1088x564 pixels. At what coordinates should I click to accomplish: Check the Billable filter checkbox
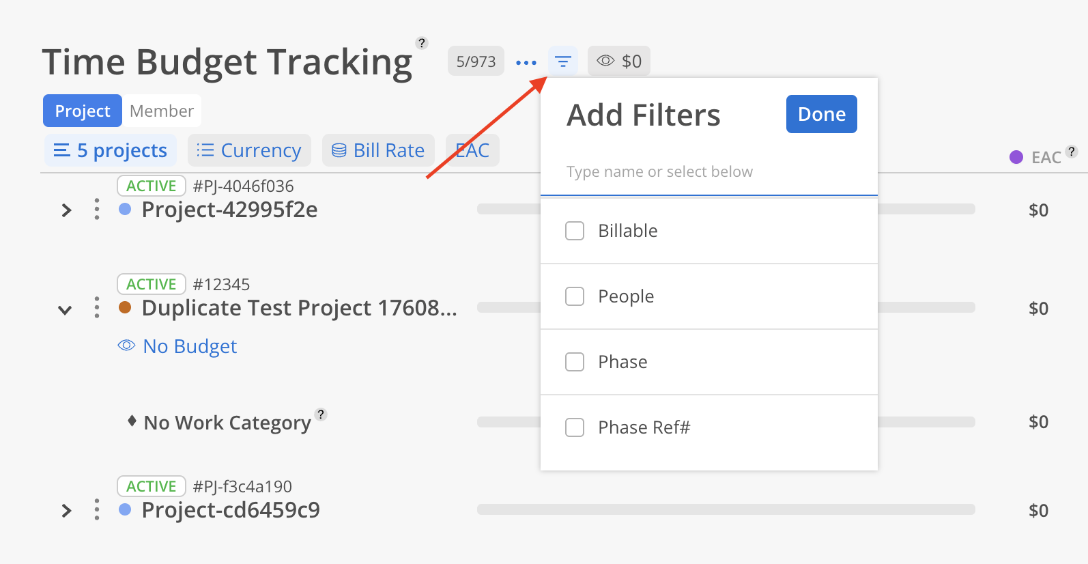pos(575,231)
